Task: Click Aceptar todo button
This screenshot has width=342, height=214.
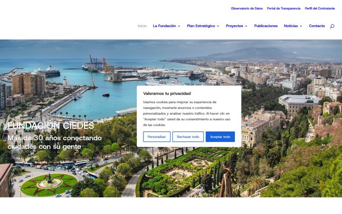Action: [x=220, y=136]
